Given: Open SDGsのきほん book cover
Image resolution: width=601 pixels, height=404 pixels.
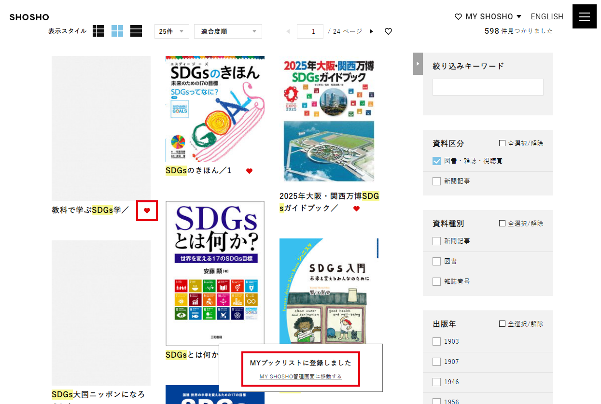Looking at the screenshot, I should coord(215,109).
